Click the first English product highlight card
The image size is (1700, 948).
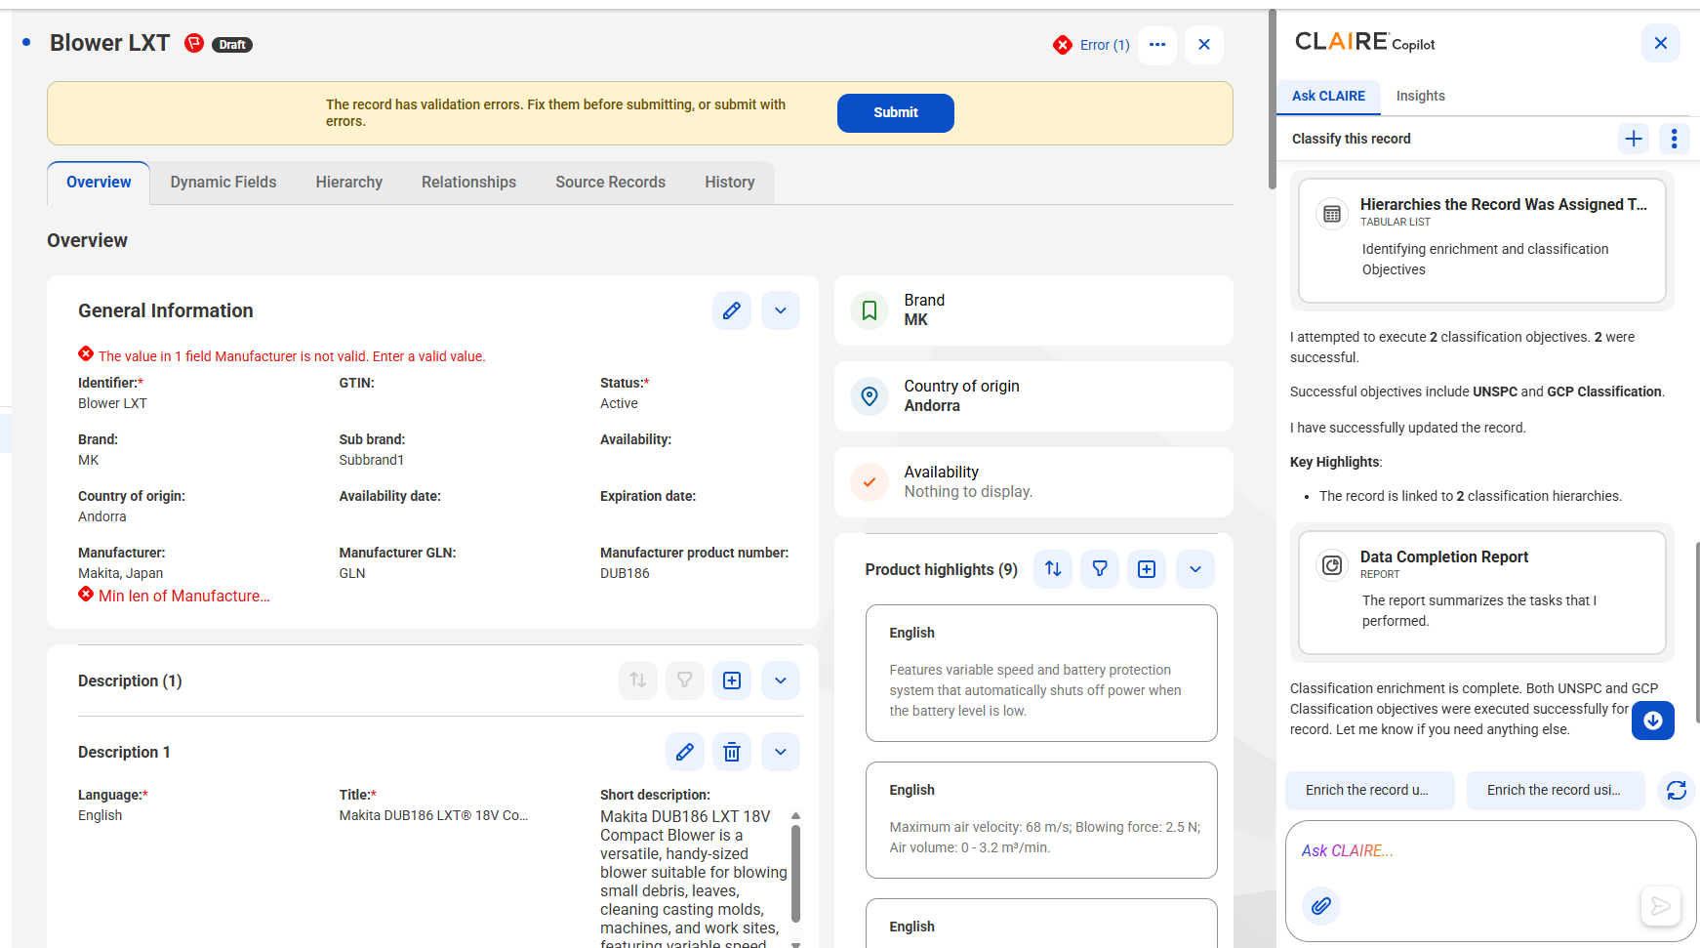tap(1041, 674)
